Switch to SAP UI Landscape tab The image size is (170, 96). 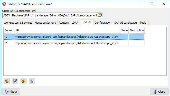125,23
